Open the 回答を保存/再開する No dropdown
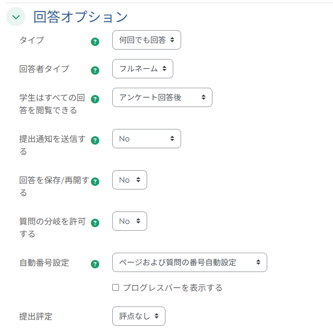Viewport: 333px width, 331px height. point(129,180)
